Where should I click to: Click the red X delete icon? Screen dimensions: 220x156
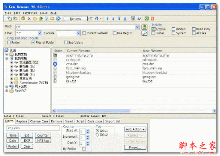29,19
